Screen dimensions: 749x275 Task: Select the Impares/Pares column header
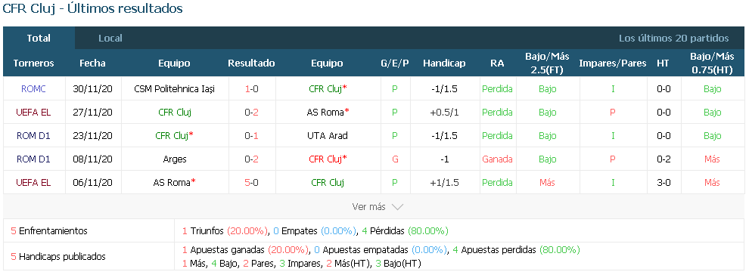[x=612, y=63]
